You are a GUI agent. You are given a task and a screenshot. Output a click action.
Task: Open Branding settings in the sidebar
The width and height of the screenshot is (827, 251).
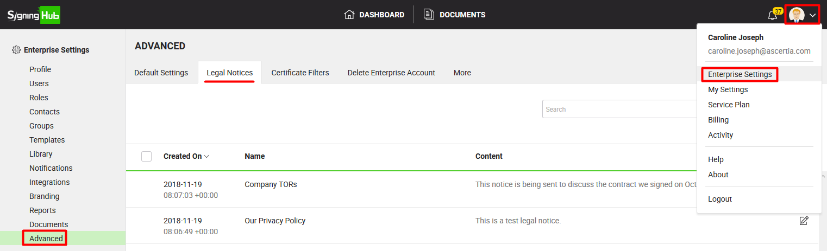click(45, 196)
